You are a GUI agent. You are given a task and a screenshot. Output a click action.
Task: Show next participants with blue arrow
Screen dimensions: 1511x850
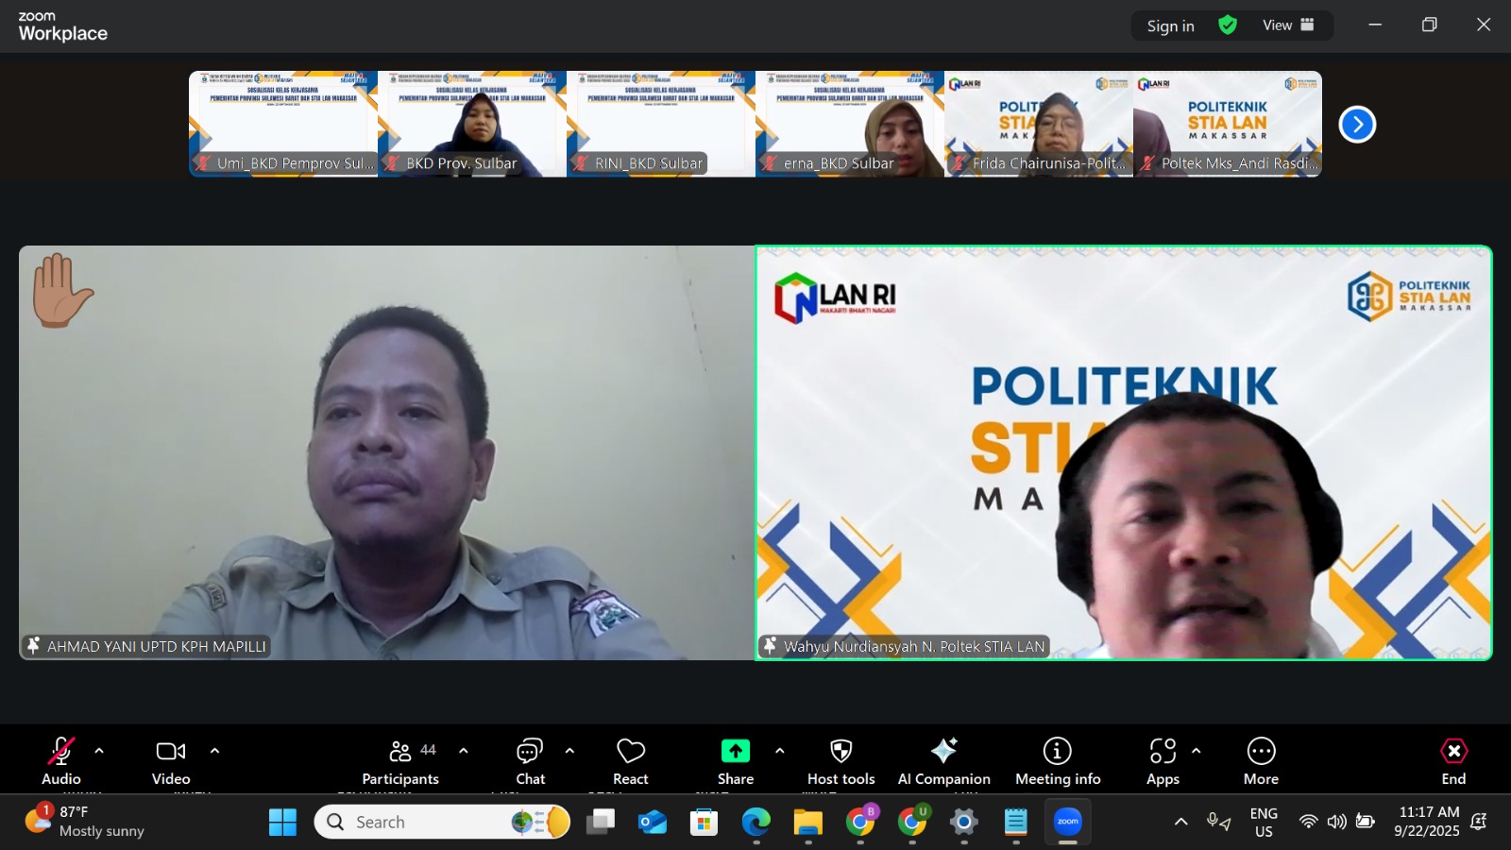click(x=1357, y=125)
